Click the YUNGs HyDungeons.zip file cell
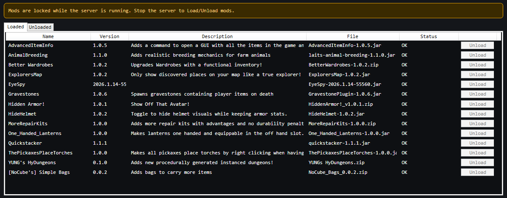 click(337, 163)
